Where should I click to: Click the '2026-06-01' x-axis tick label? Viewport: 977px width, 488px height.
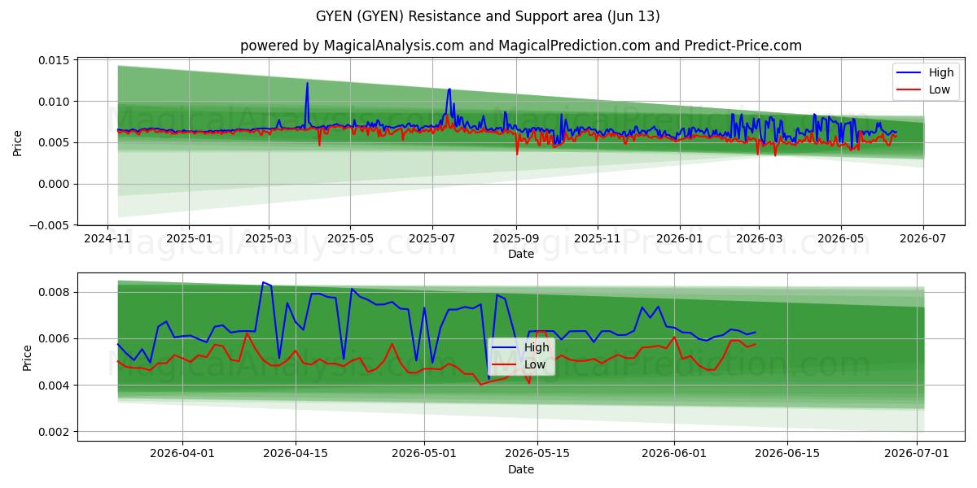[x=674, y=455]
